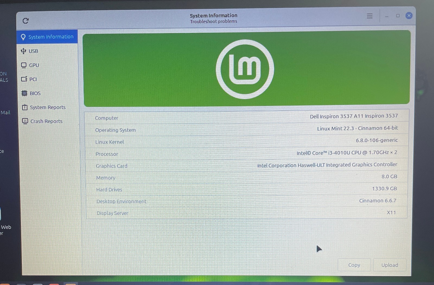The width and height of the screenshot is (434, 285).
Task: Switch to the GPU page
Action: click(x=48, y=65)
